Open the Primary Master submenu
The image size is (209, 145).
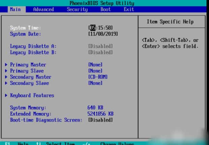click(28, 65)
